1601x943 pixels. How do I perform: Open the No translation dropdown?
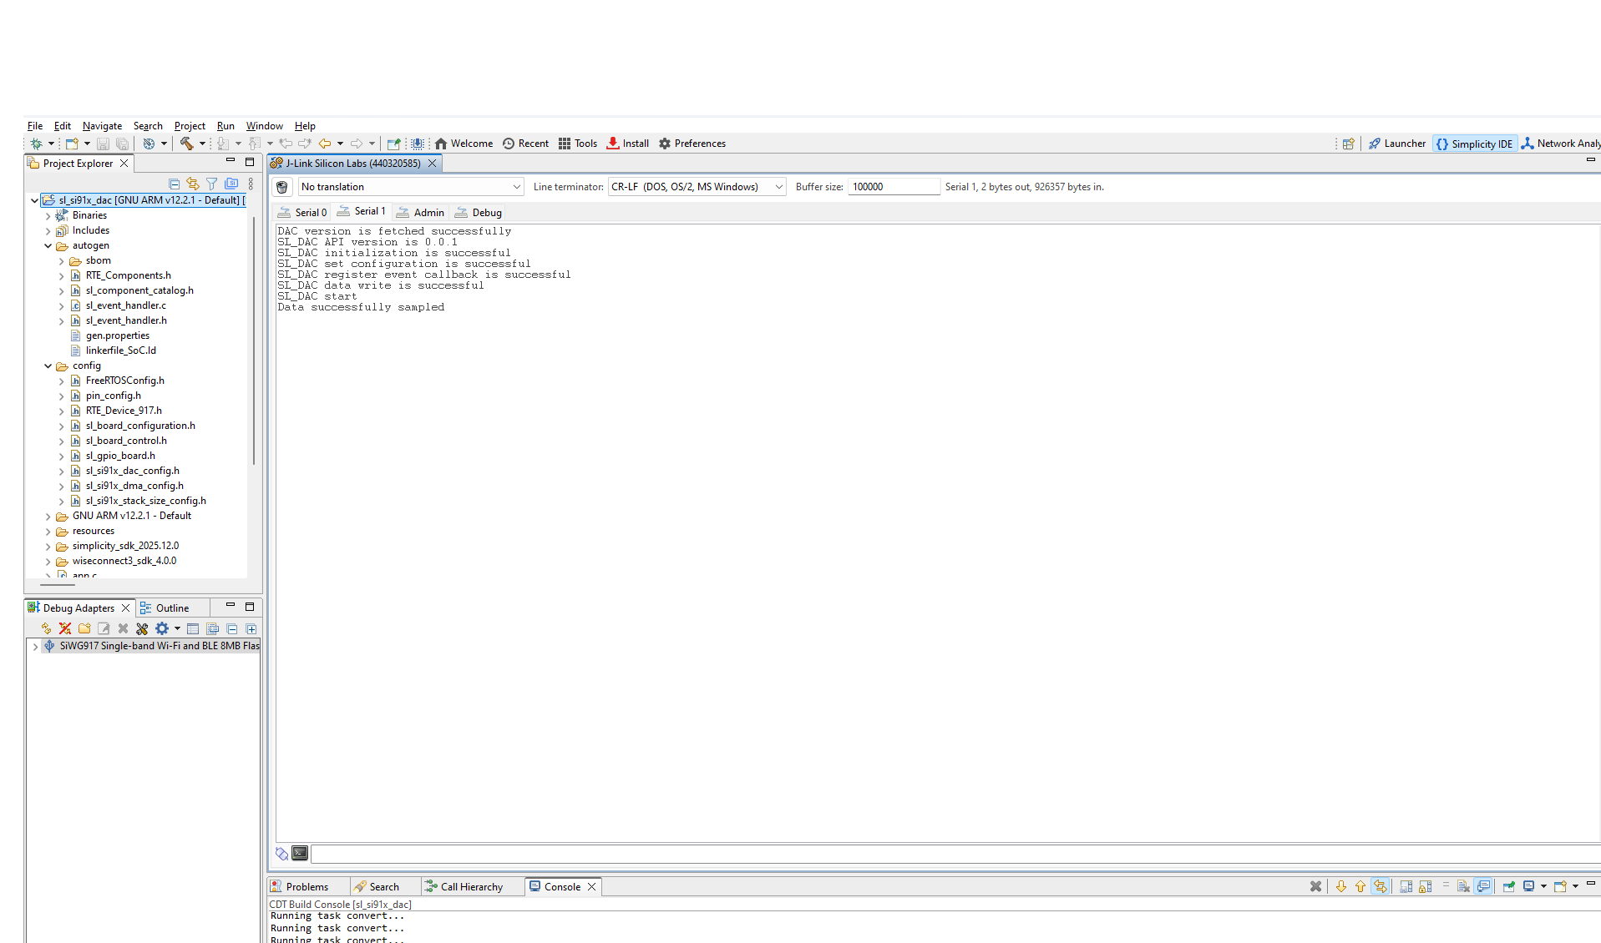click(x=517, y=186)
